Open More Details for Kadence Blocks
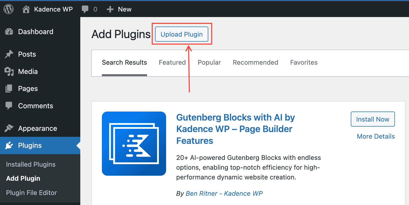409x205 pixels. pyautogui.click(x=376, y=136)
